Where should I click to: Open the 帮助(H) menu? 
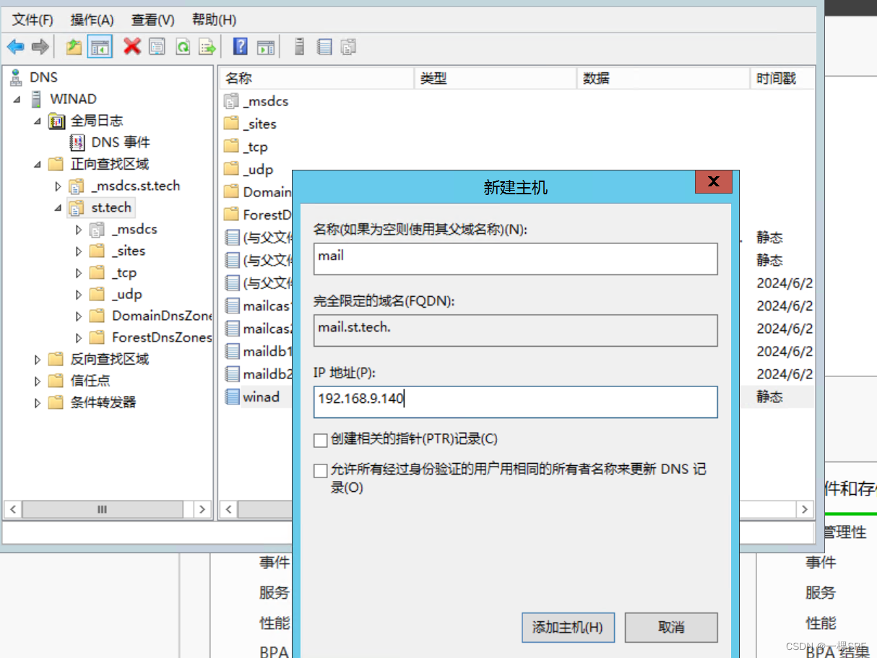point(215,20)
